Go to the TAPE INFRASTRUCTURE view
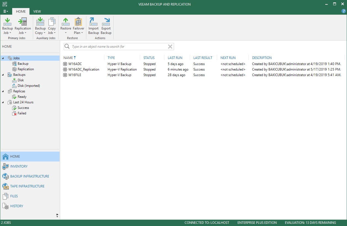 (27, 186)
